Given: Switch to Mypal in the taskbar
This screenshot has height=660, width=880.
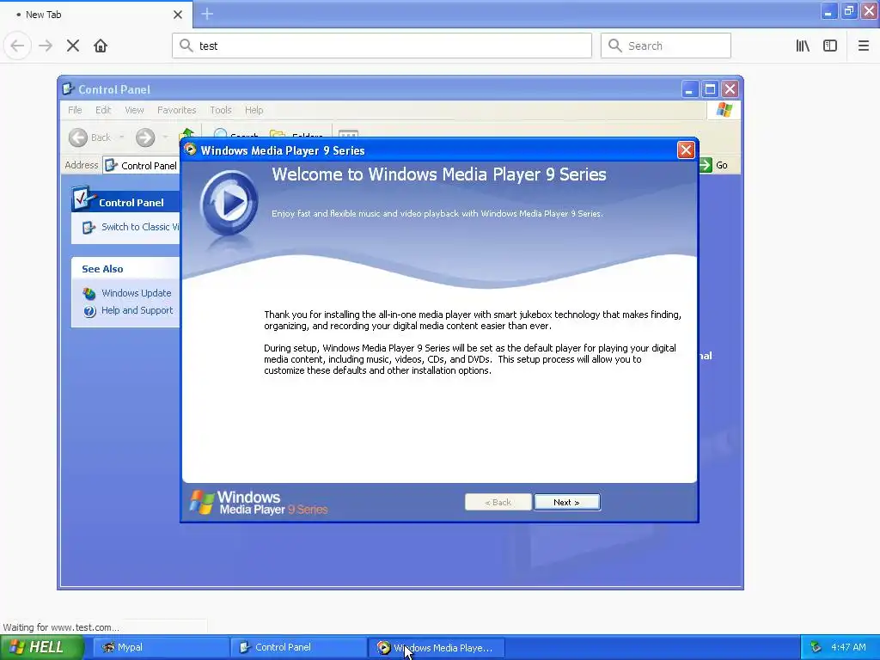Looking at the screenshot, I should pos(161,647).
